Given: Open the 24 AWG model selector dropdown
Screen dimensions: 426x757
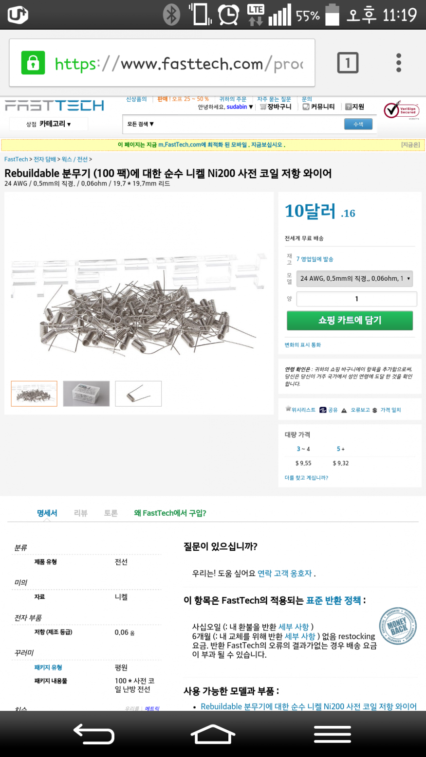Looking at the screenshot, I should 354,279.
